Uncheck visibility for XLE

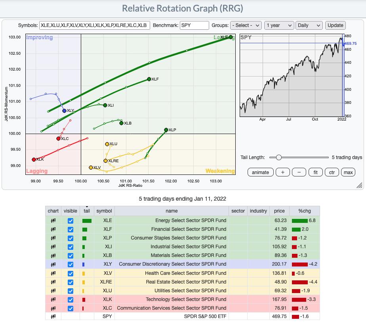click(70, 221)
